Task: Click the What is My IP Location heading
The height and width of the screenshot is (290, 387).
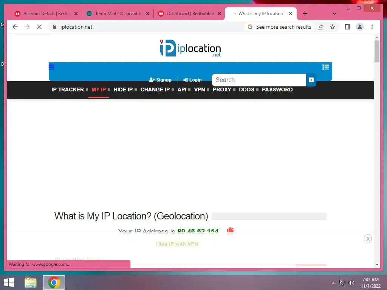Action: 131,216
